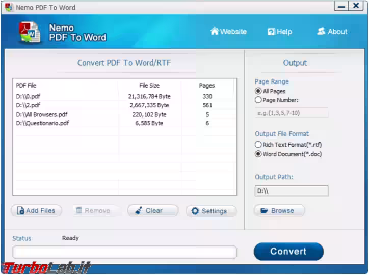Choose Word Document (*.doc) output
369x275 pixels.
click(288, 154)
